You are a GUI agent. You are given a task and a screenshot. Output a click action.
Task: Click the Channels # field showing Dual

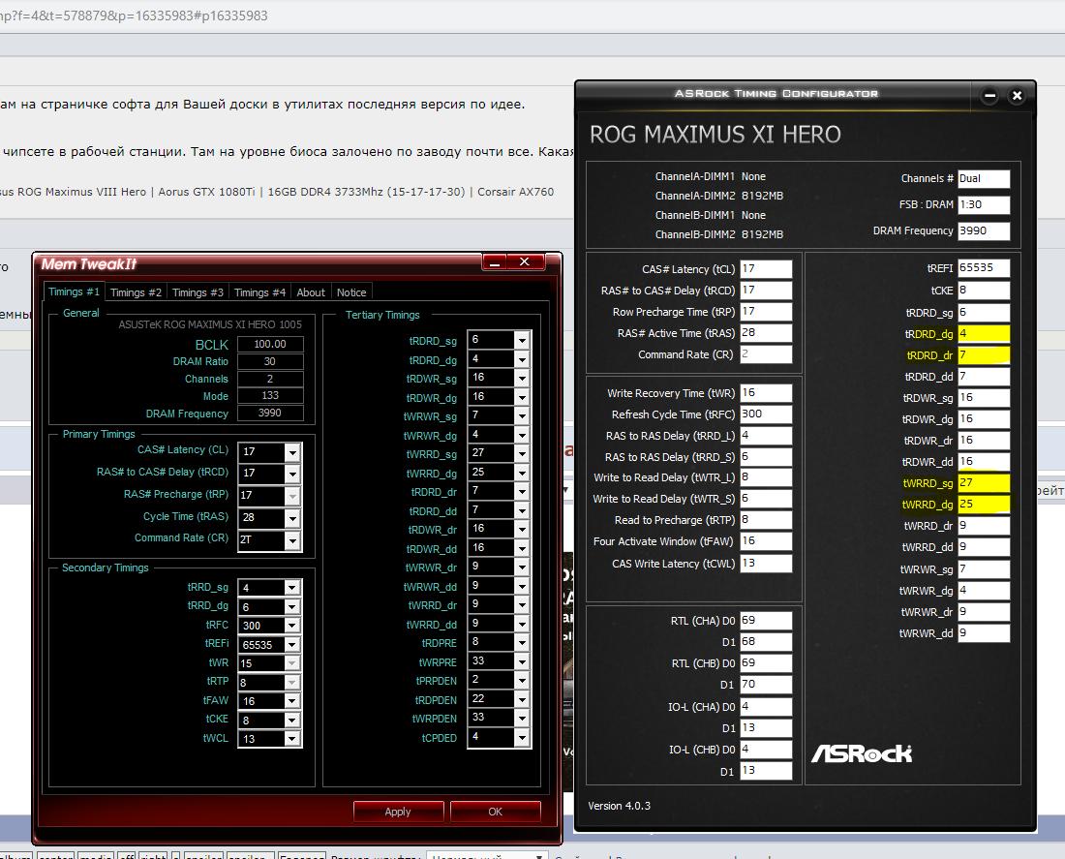[x=984, y=179]
